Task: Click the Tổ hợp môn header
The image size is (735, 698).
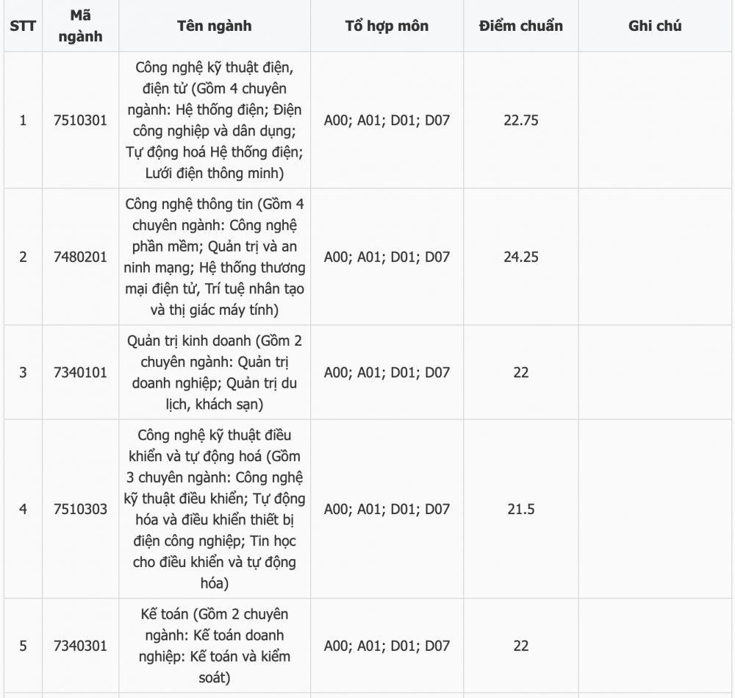Action: pyautogui.click(x=387, y=26)
